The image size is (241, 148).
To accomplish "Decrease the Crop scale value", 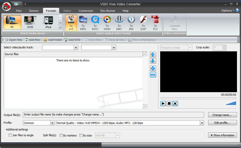I will click(x=224, y=49).
